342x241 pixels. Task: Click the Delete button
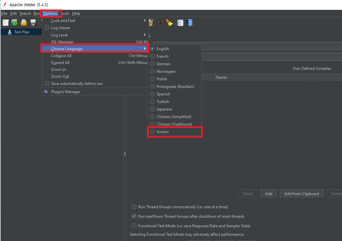tap(335, 194)
